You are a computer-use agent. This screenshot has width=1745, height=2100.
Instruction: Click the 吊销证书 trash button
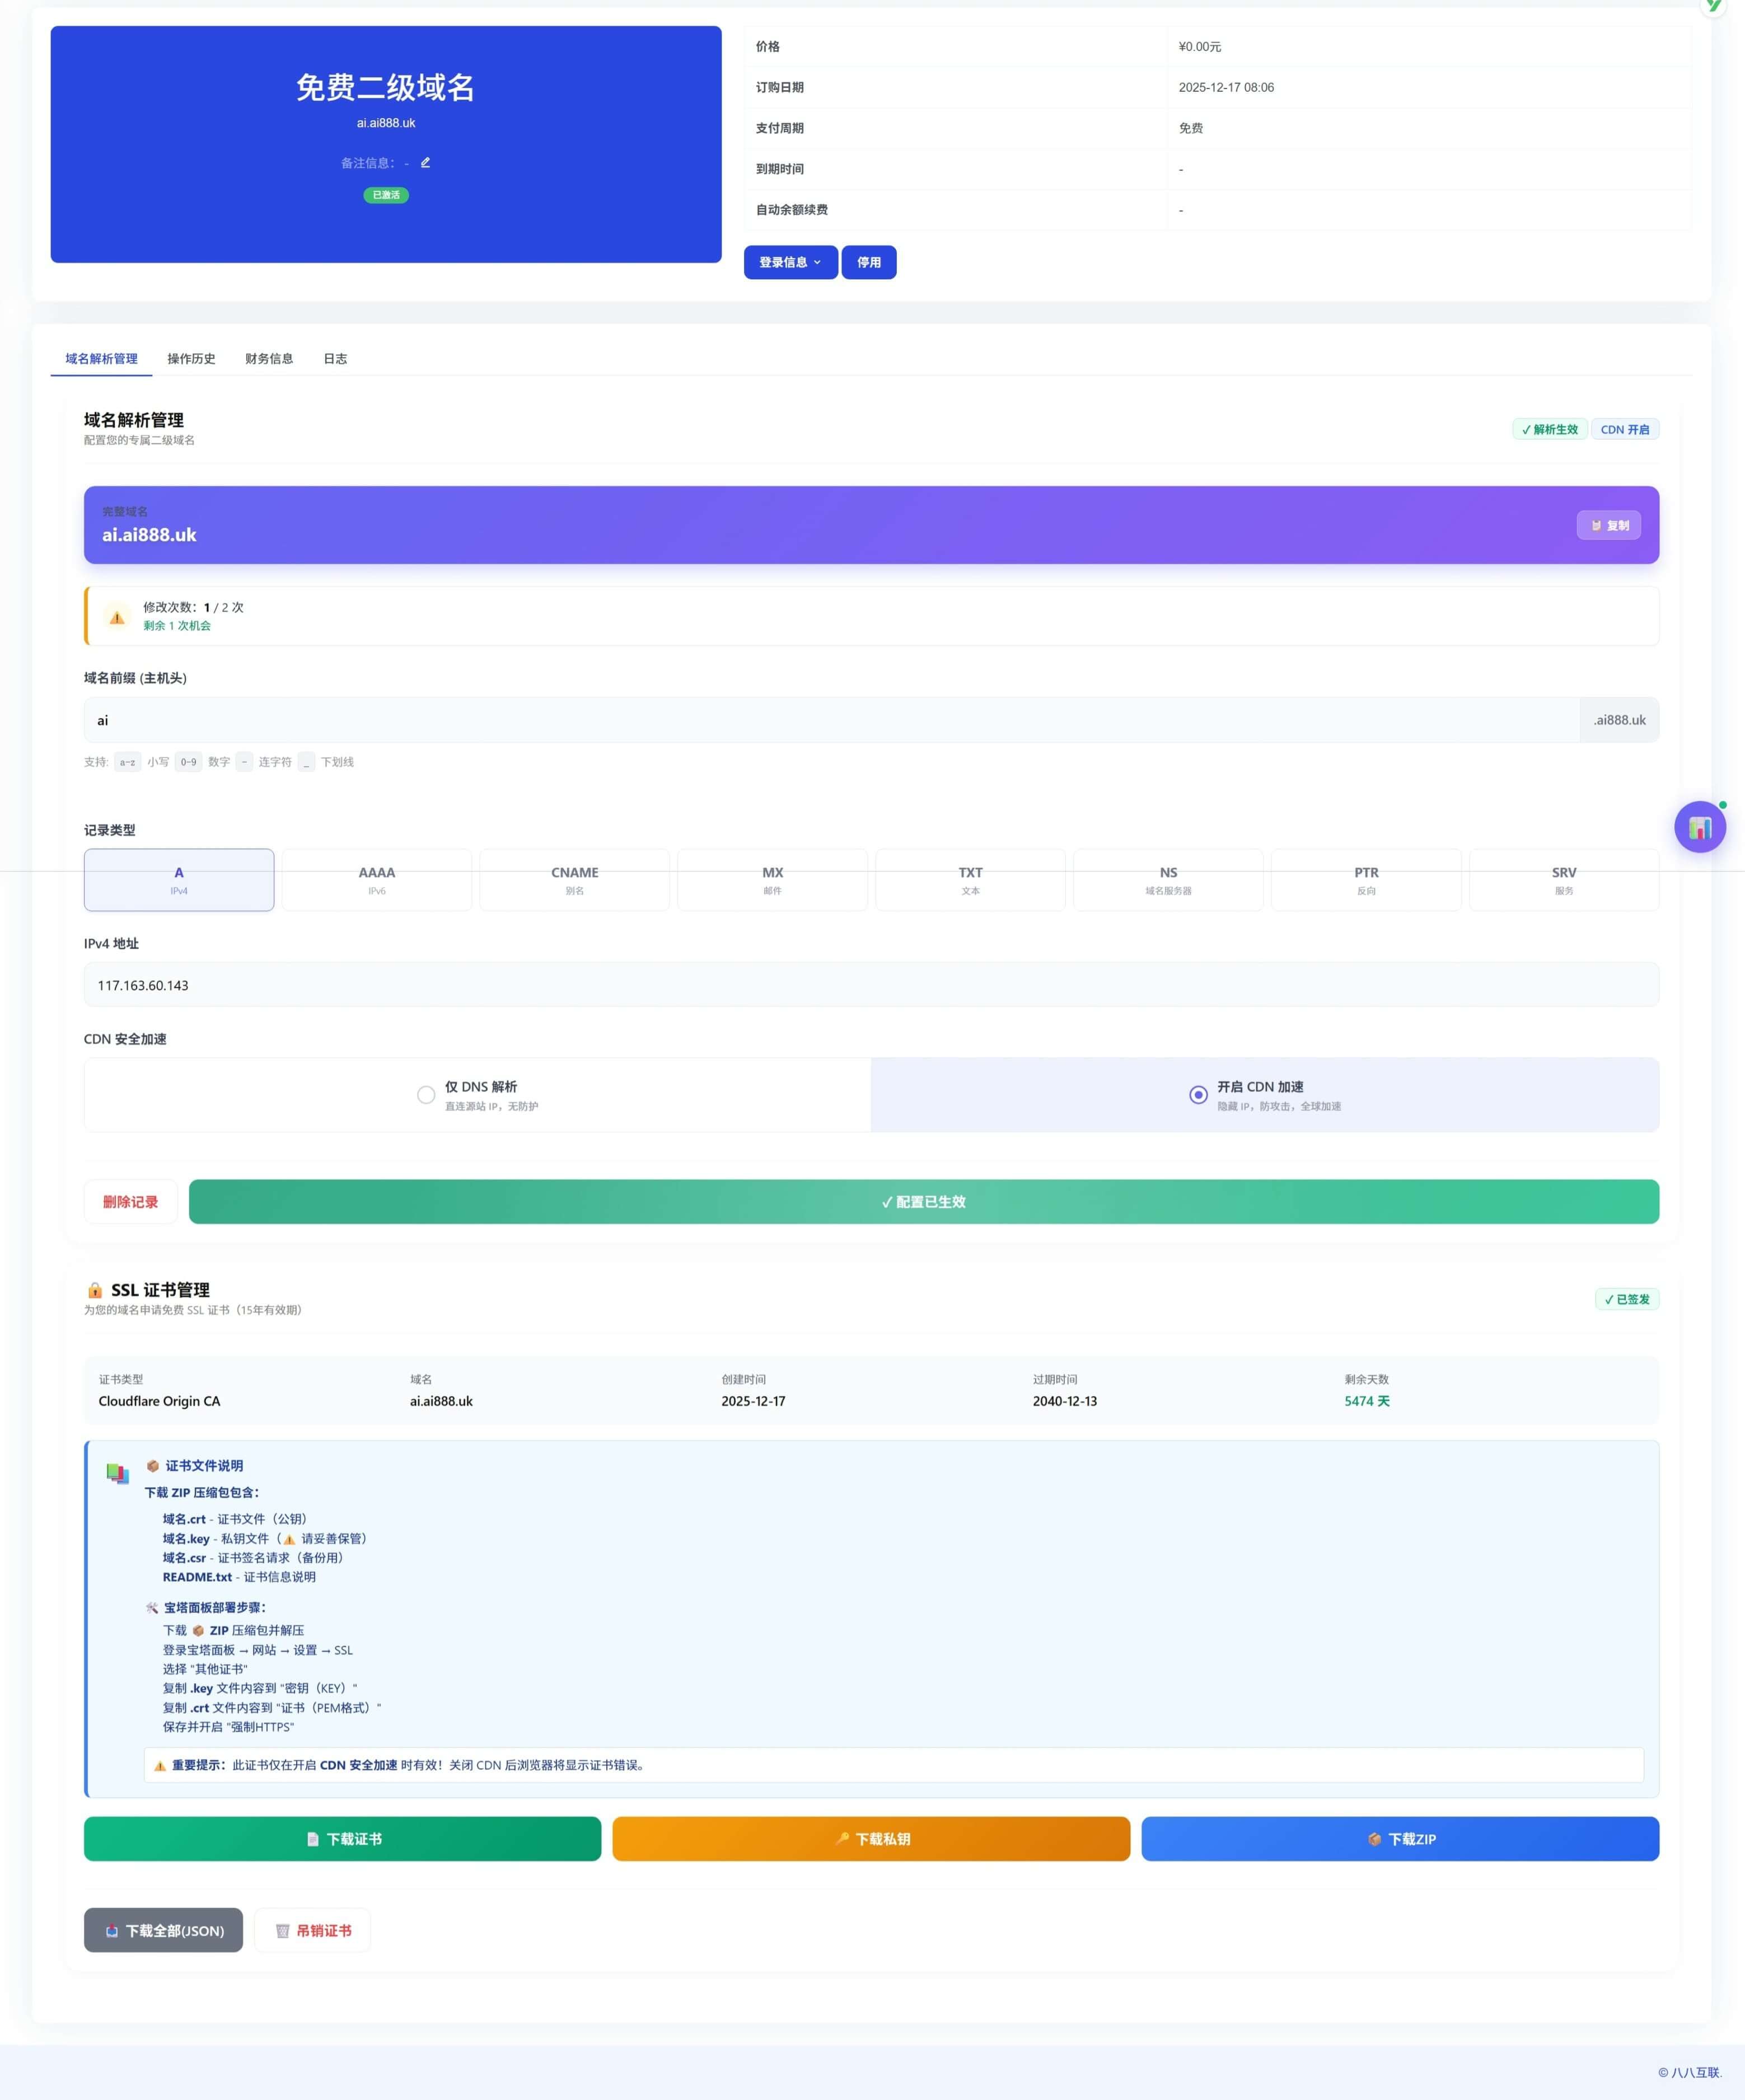[312, 1930]
